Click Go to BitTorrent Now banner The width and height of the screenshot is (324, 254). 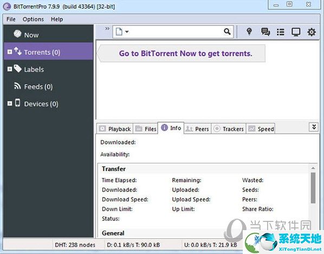coord(182,53)
